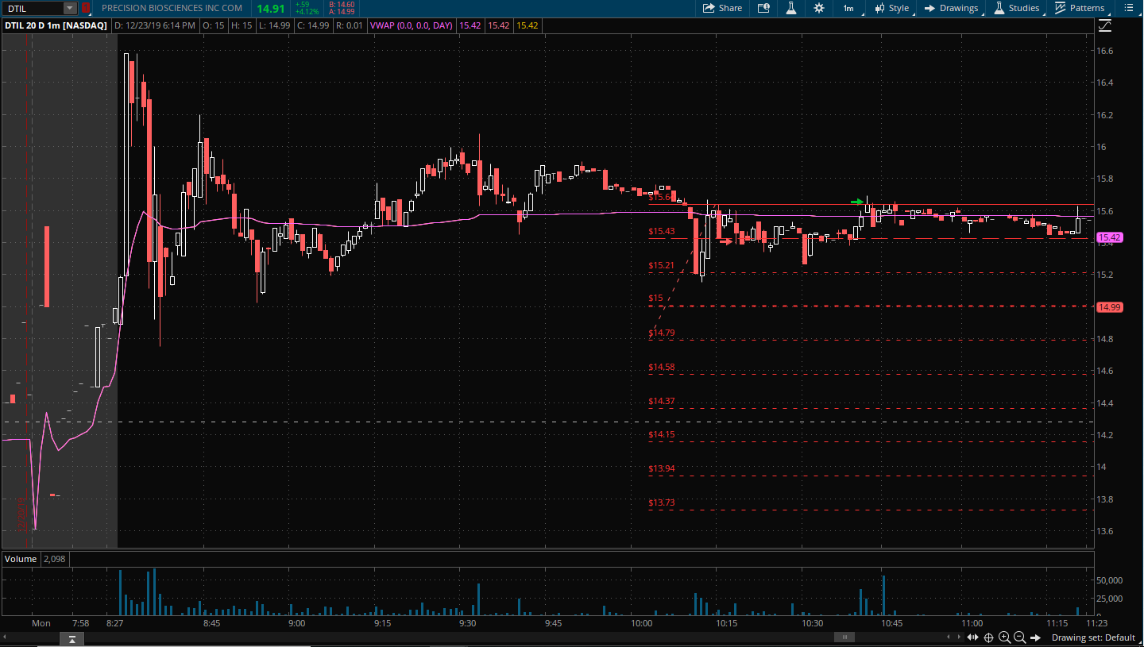Click the 9:30 time axis label
Screen dimensions: 1144x647
click(x=467, y=623)
